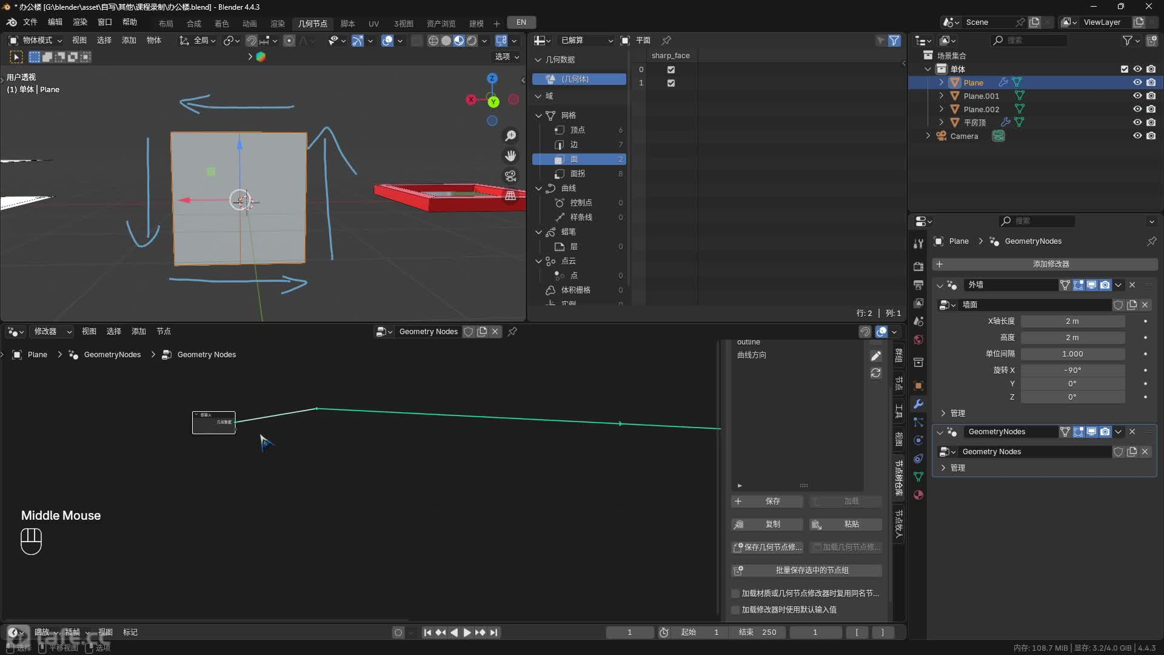Screen dimensions: 1164x655
Task: Toggle proportional editing in viewport header
Action: [289, 41]
